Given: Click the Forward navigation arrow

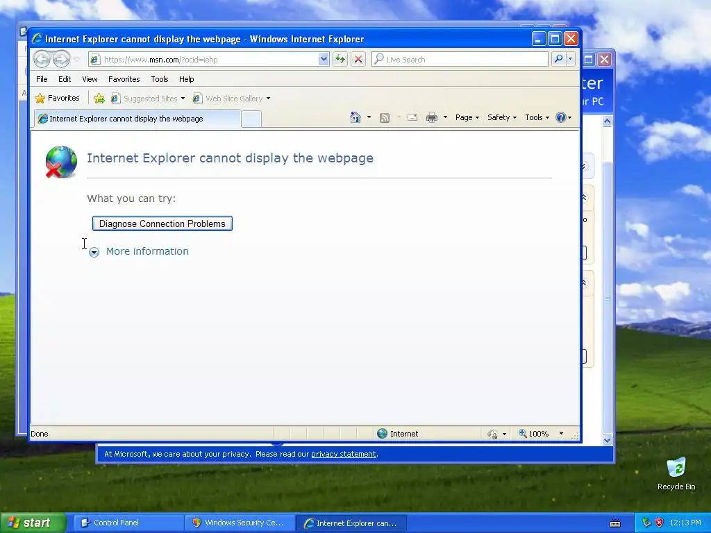Looking at the screenshot, I should (61, 60).
